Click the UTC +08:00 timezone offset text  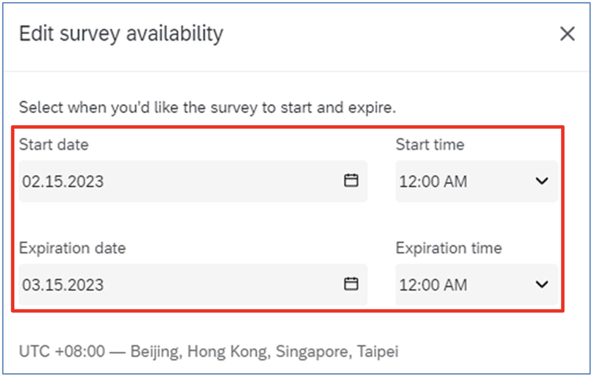62,352
